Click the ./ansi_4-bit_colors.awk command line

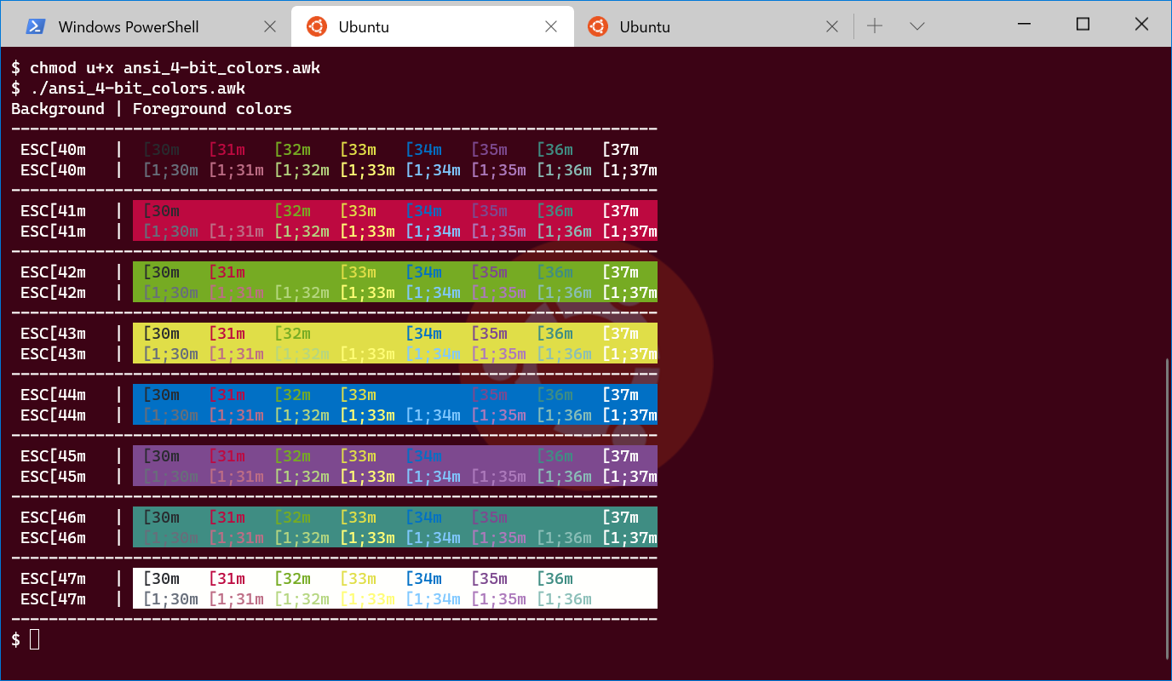pyautogui.click(x=129, y=88)
